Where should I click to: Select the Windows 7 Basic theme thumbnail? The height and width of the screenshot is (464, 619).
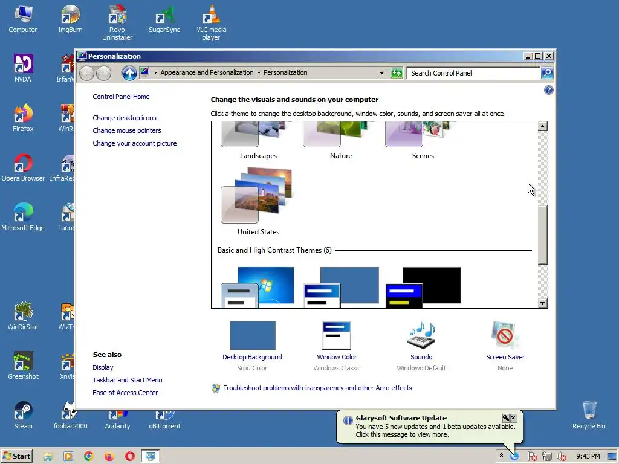tap(258, 287)
